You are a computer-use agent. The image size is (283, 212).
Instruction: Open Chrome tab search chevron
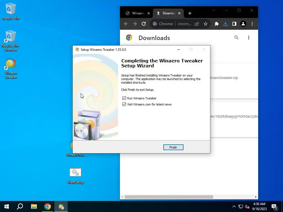click(214, 10)
